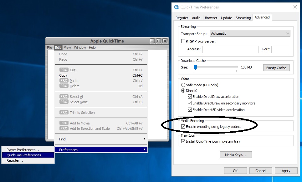
Task: Expand the Find submenu arrow
Action: point(145,139)
